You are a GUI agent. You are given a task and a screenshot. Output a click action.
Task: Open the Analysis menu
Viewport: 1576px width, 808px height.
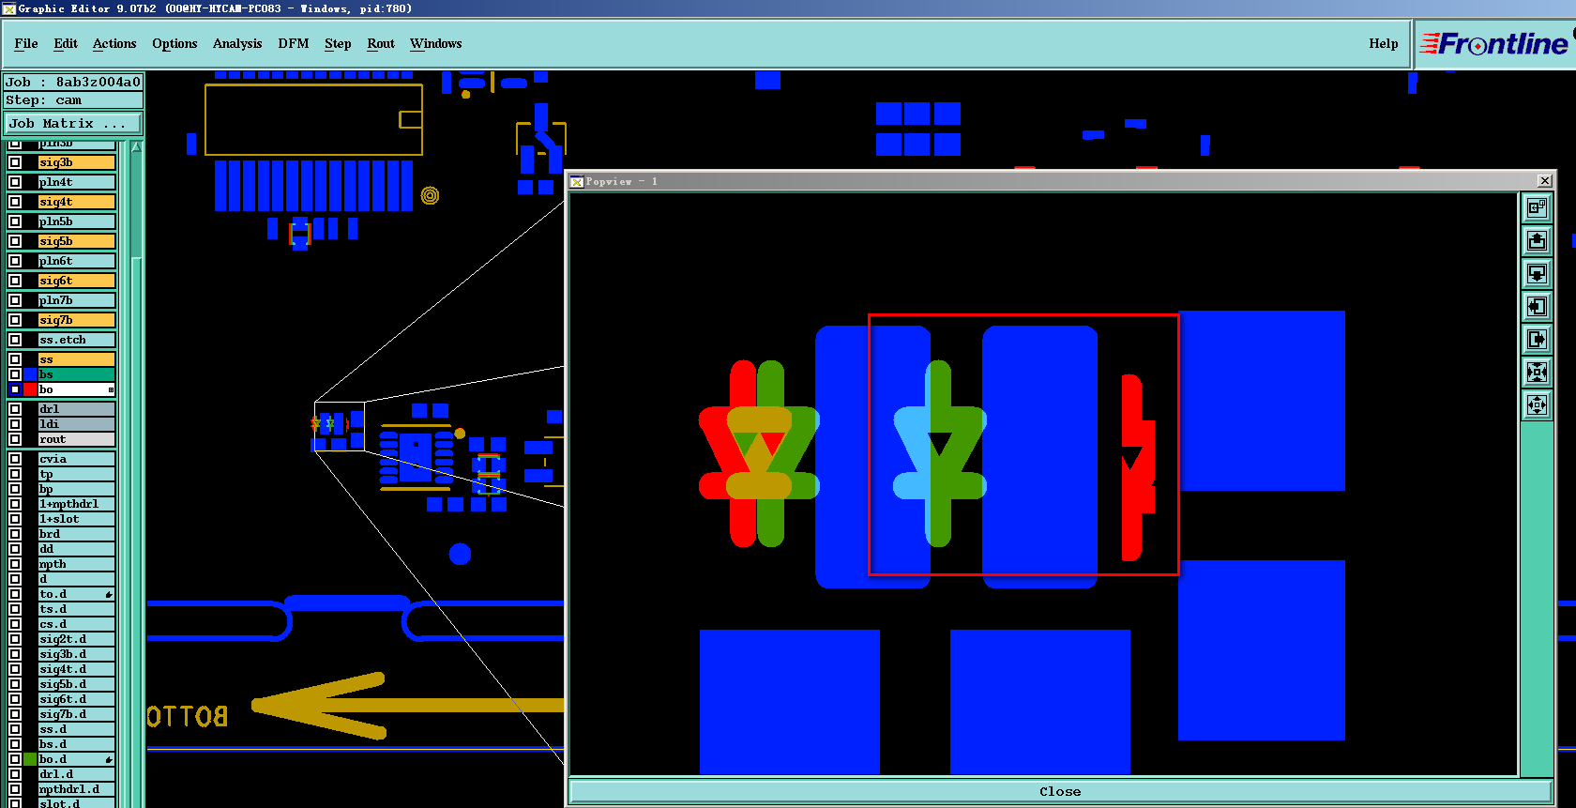click(x=237, y=44)
